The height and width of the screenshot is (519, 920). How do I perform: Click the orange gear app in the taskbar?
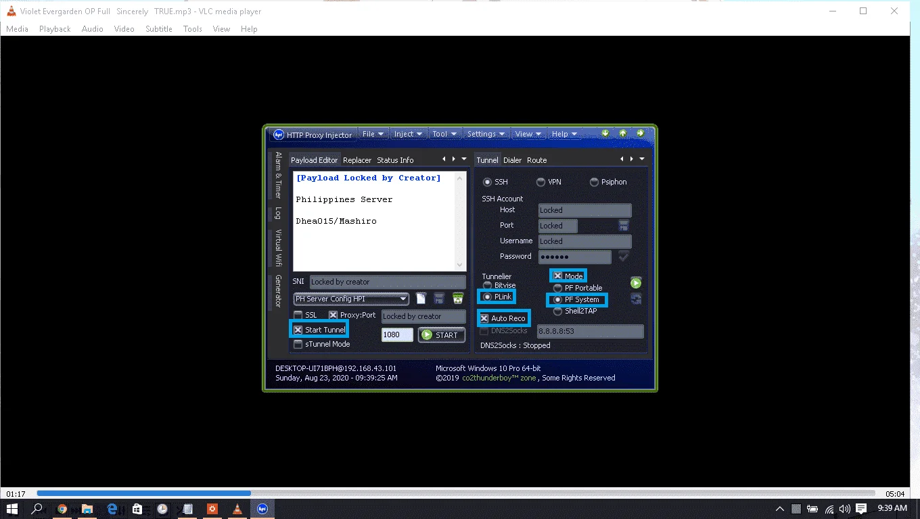click(x=212, y=509)
